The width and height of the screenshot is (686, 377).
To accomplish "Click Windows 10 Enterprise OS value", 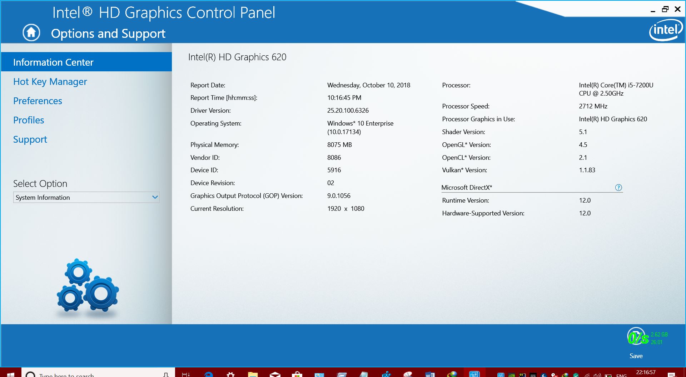I will coord(360,127).
